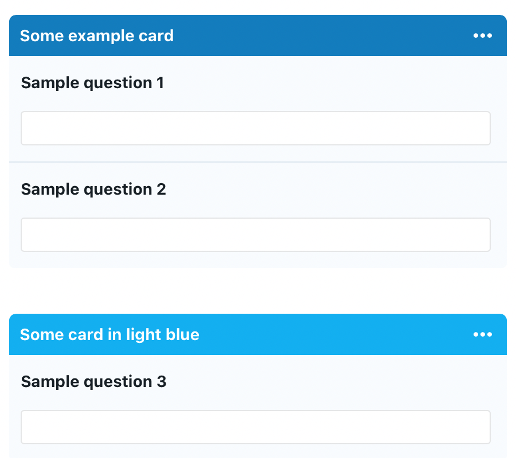Focus the Sample question 1 text field
This screenshot has height=458, width=516.
255,128
